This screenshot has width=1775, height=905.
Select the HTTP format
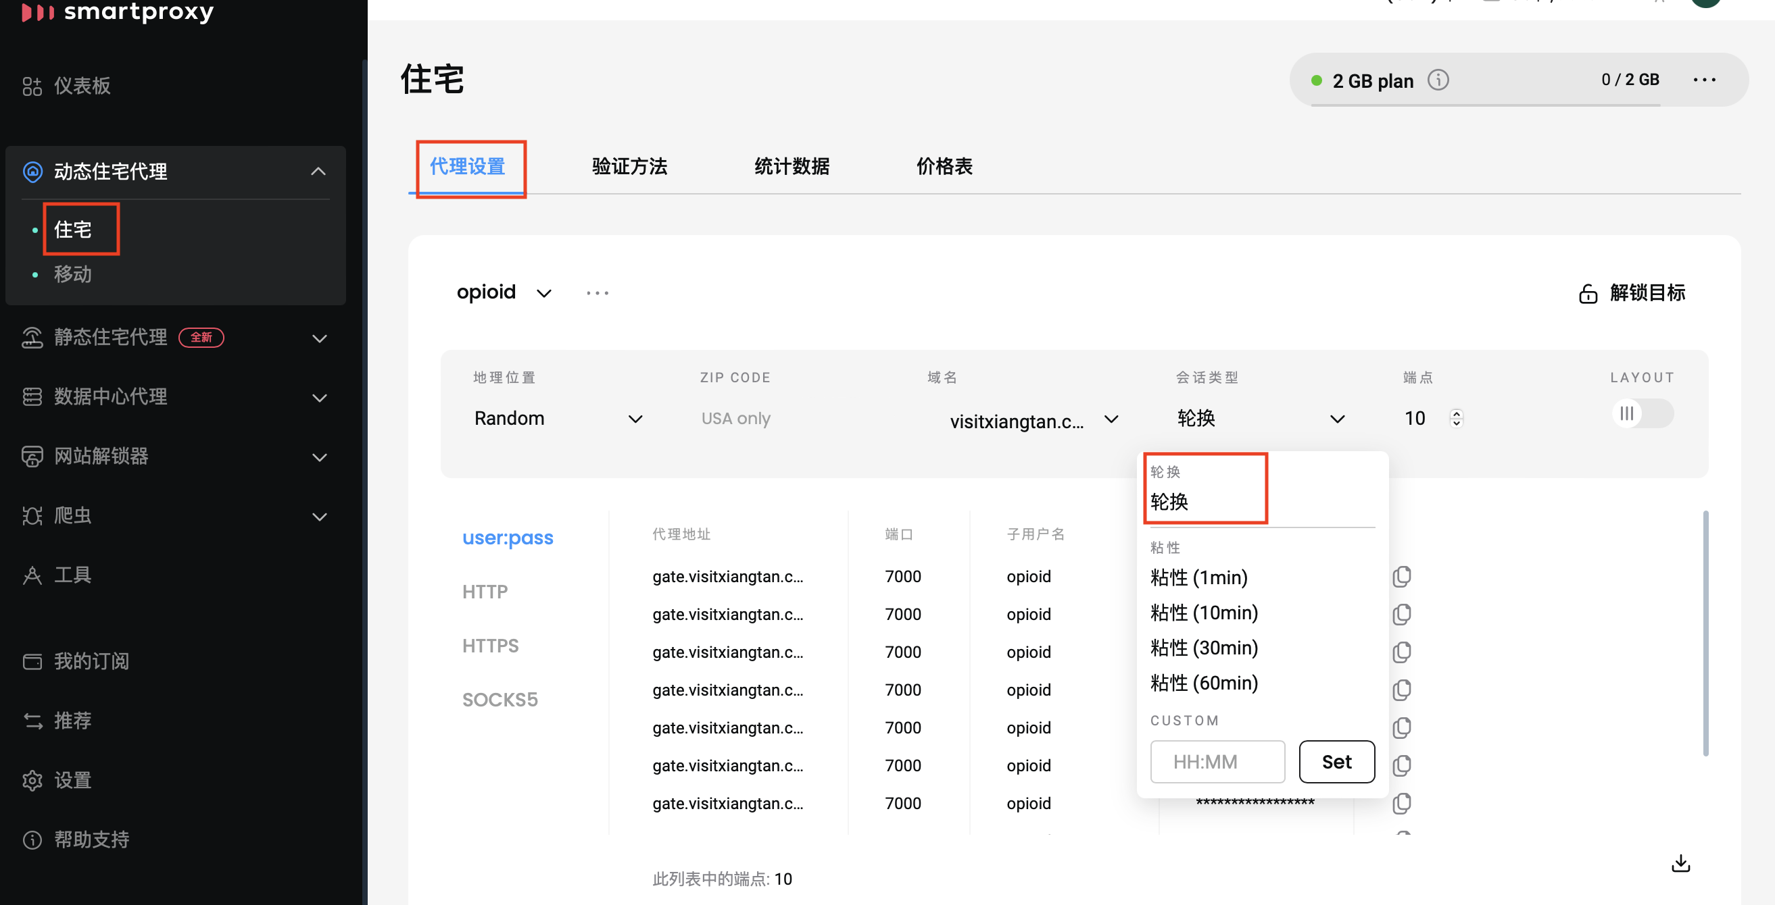coord(485,592)
